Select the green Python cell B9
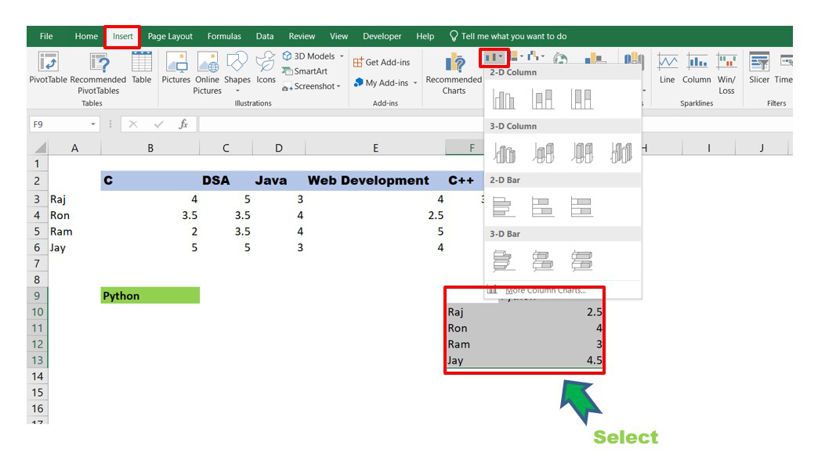Image resolution: width=836 pixels, height=471 pixels. (x=150, y=296)
